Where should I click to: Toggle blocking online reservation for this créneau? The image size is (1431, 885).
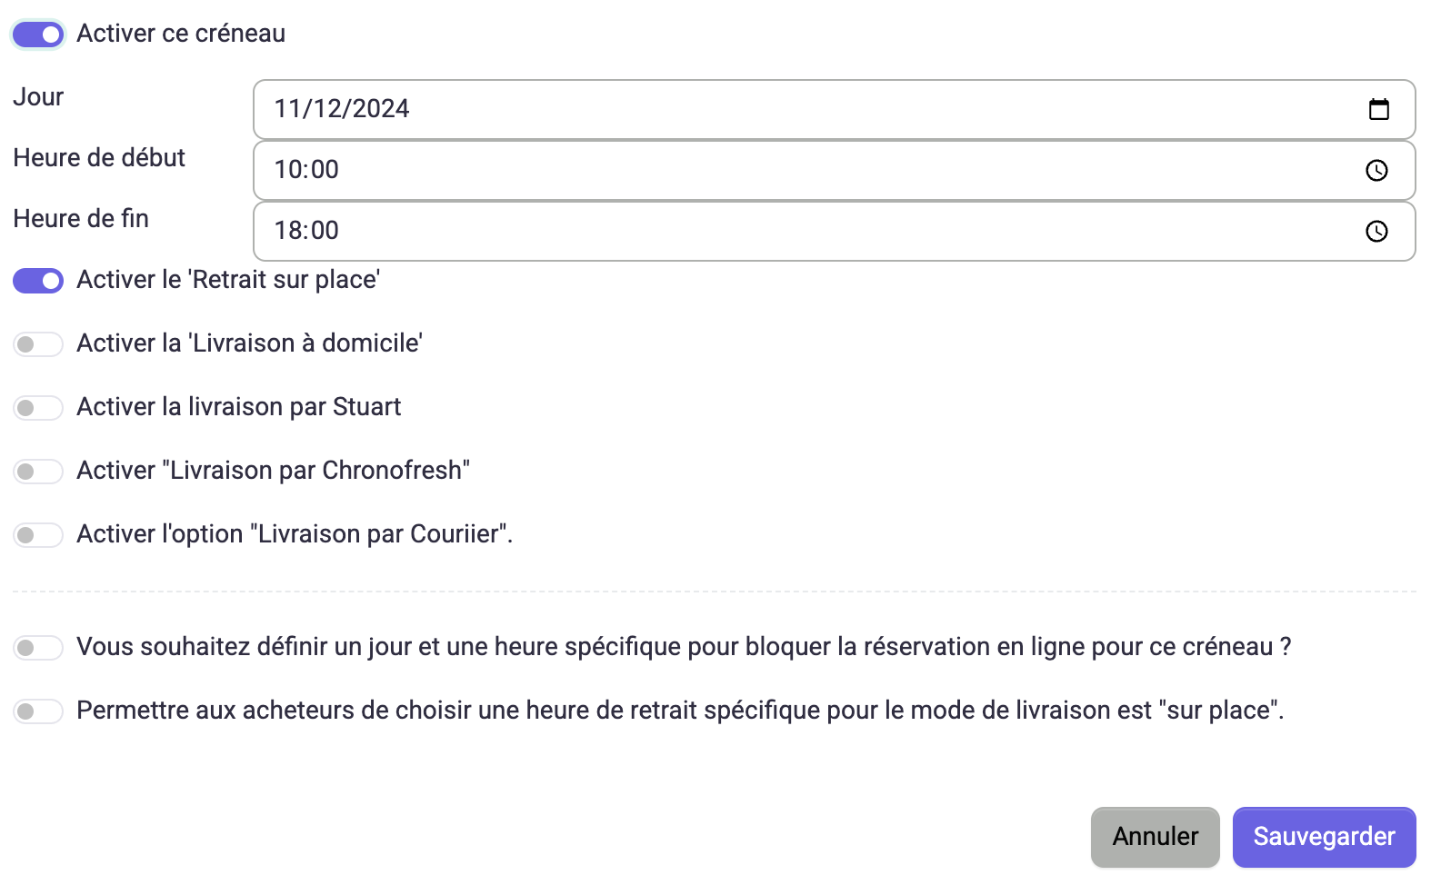click(x=38, y=648)
